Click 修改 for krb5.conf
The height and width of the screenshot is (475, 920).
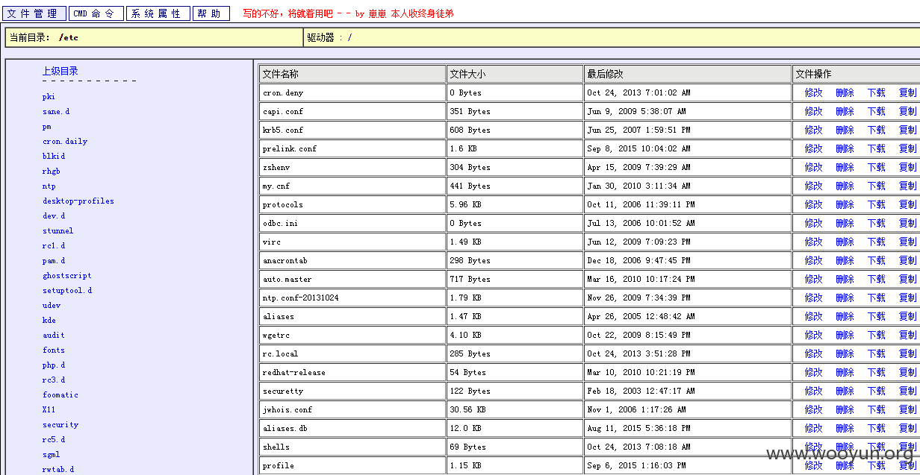pyautogui.click(x=813, y=130)
